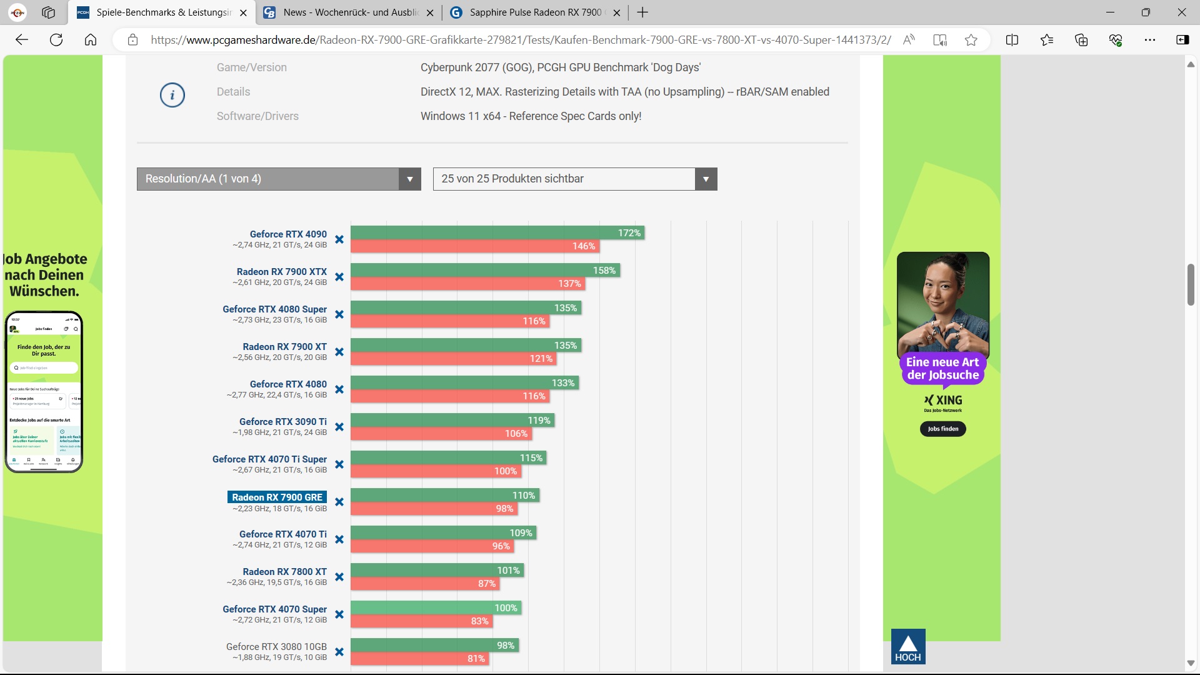The width and height of the screenshot is (1200, 675).
Task: Add page to favorites star icon
Action: coord(971,40)
